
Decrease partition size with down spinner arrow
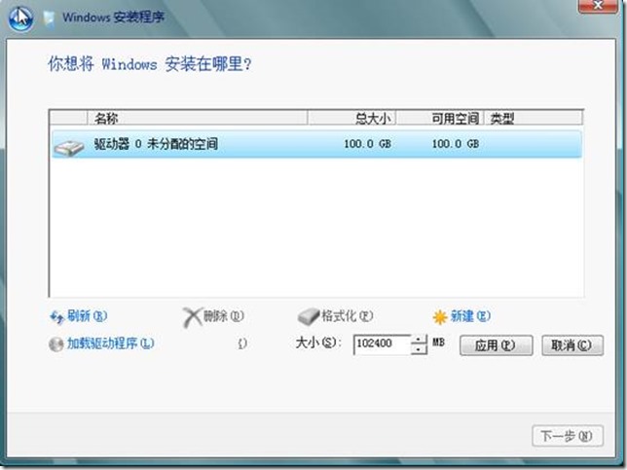(x=419, y=349)
